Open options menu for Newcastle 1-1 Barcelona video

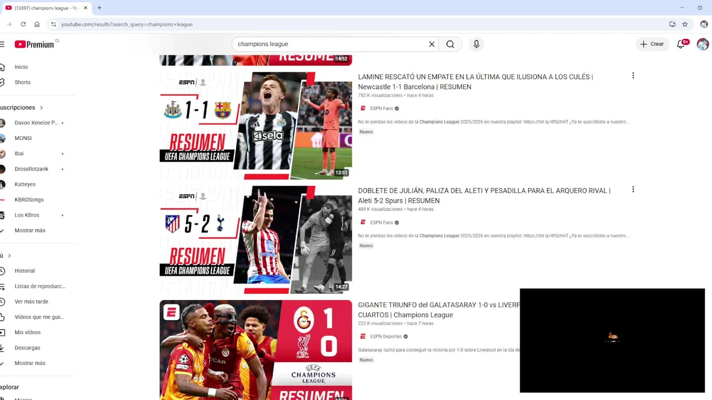point(633,76)
